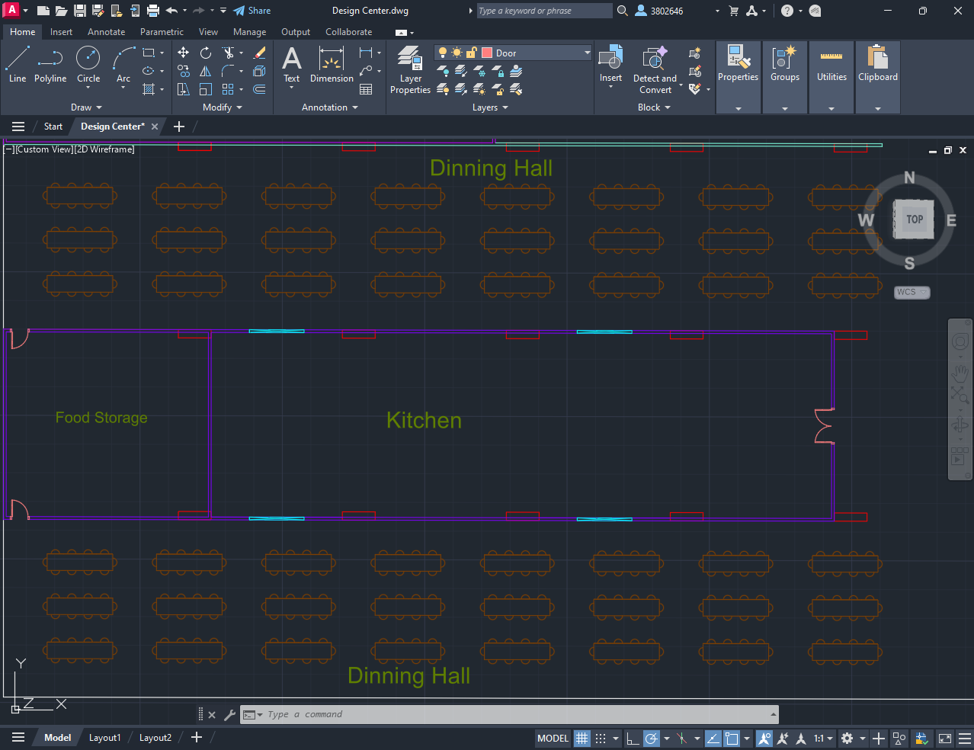Click Detect and Convert tool
This screenshot has width=974, height=750.
655,69
